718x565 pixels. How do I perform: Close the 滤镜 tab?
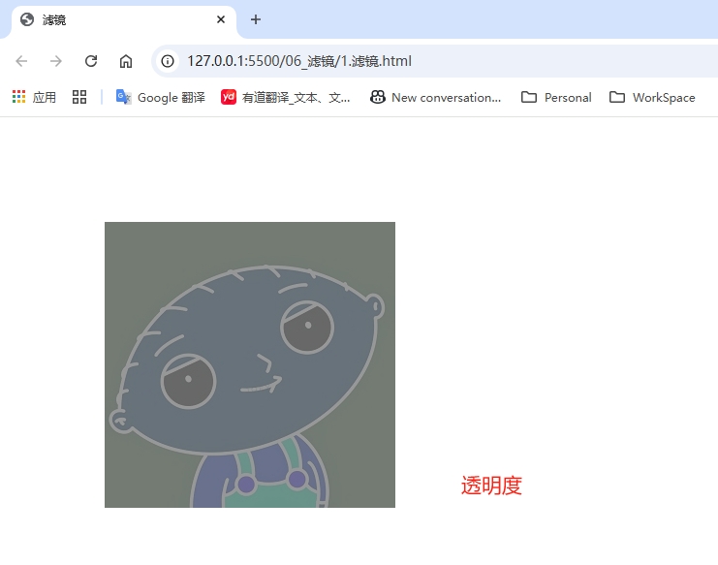coord(221,19)
